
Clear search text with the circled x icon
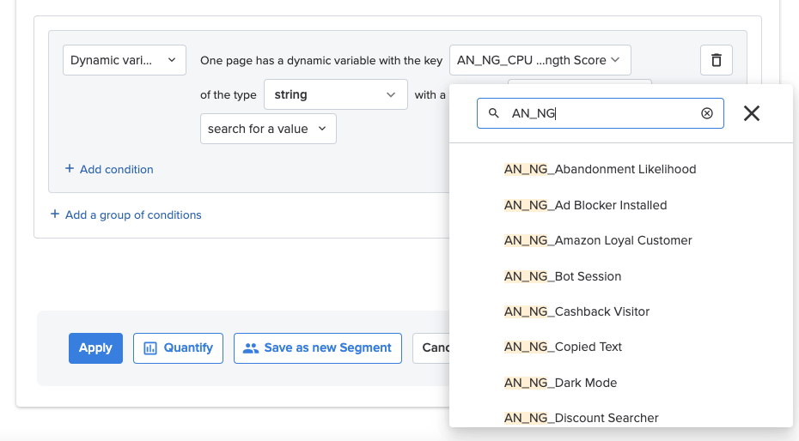coord(707,113)
